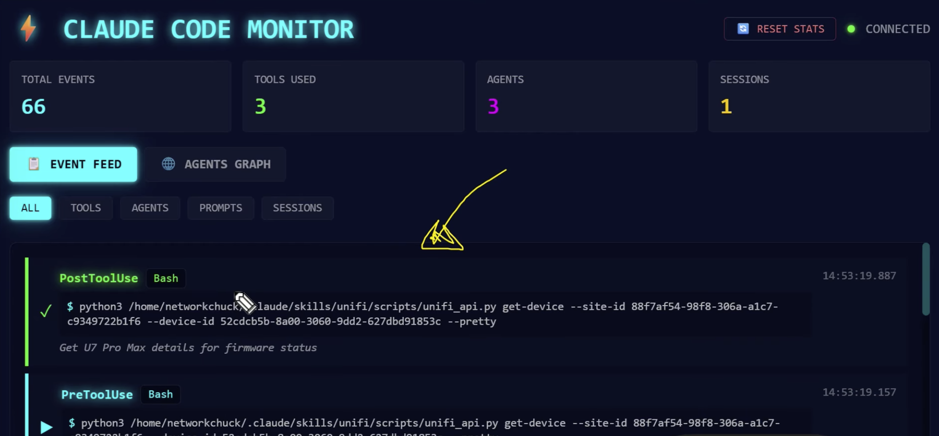Click the play triangle on PreToolUse event
Image resolution: width=939 pixels, height=436 pixels.
pos(46,427)
